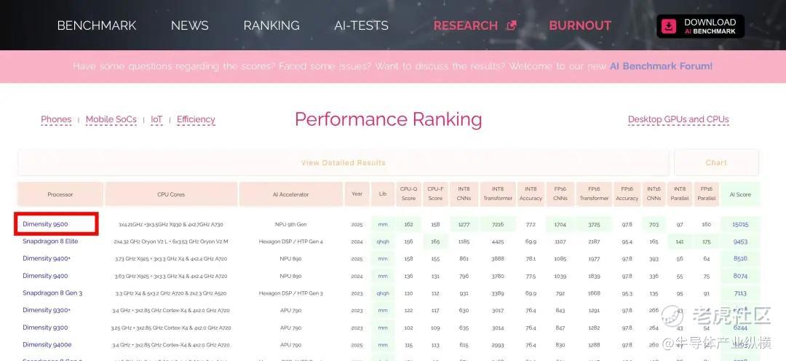Sort by Lib column header
The width and height of the screenshot is (786, 361).
click(383, 194)
